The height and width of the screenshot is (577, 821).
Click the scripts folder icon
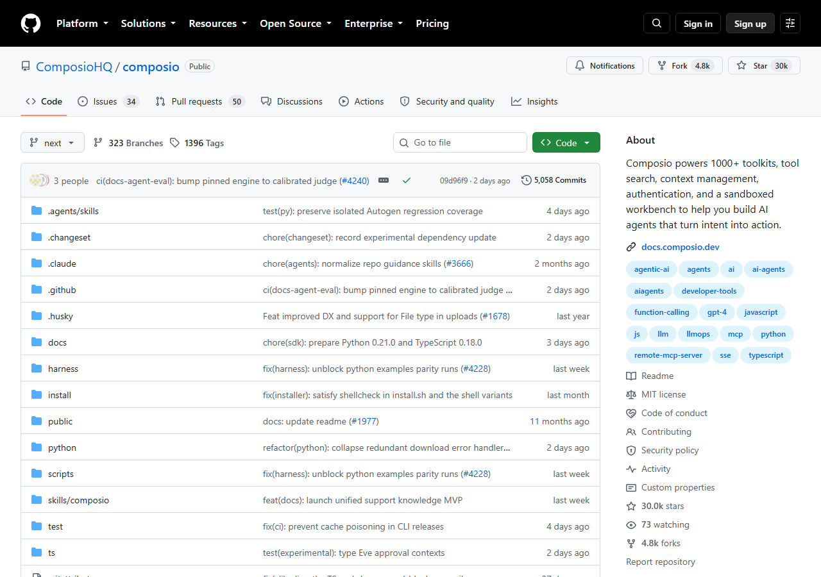(37, 474)
